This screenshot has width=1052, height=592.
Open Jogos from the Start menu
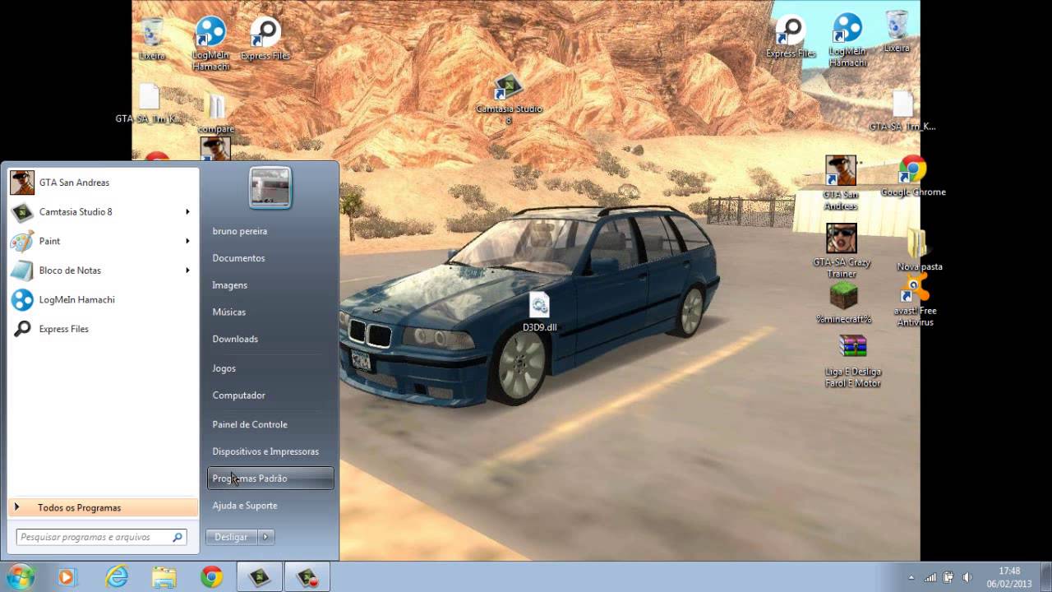point(270,368)
